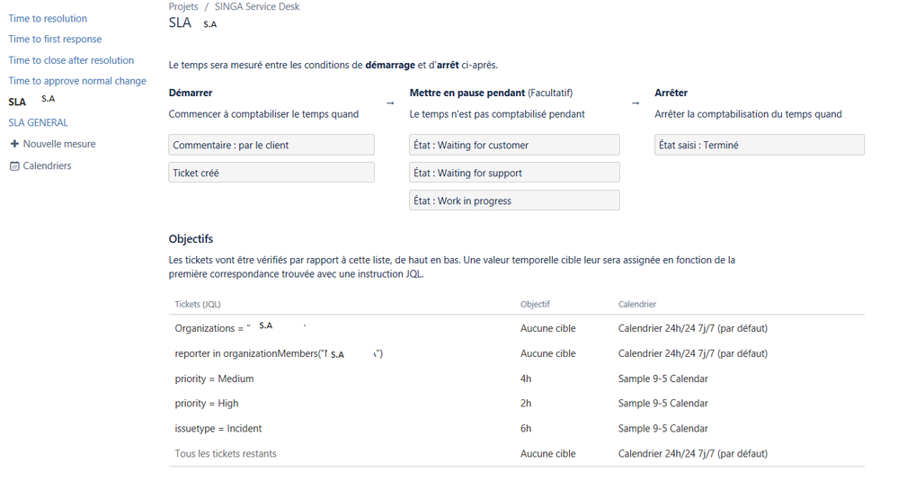The width and height of the screenshot is (898, 481).
Task: Go to Projets breadcrumb
Action: click(183, 6)
